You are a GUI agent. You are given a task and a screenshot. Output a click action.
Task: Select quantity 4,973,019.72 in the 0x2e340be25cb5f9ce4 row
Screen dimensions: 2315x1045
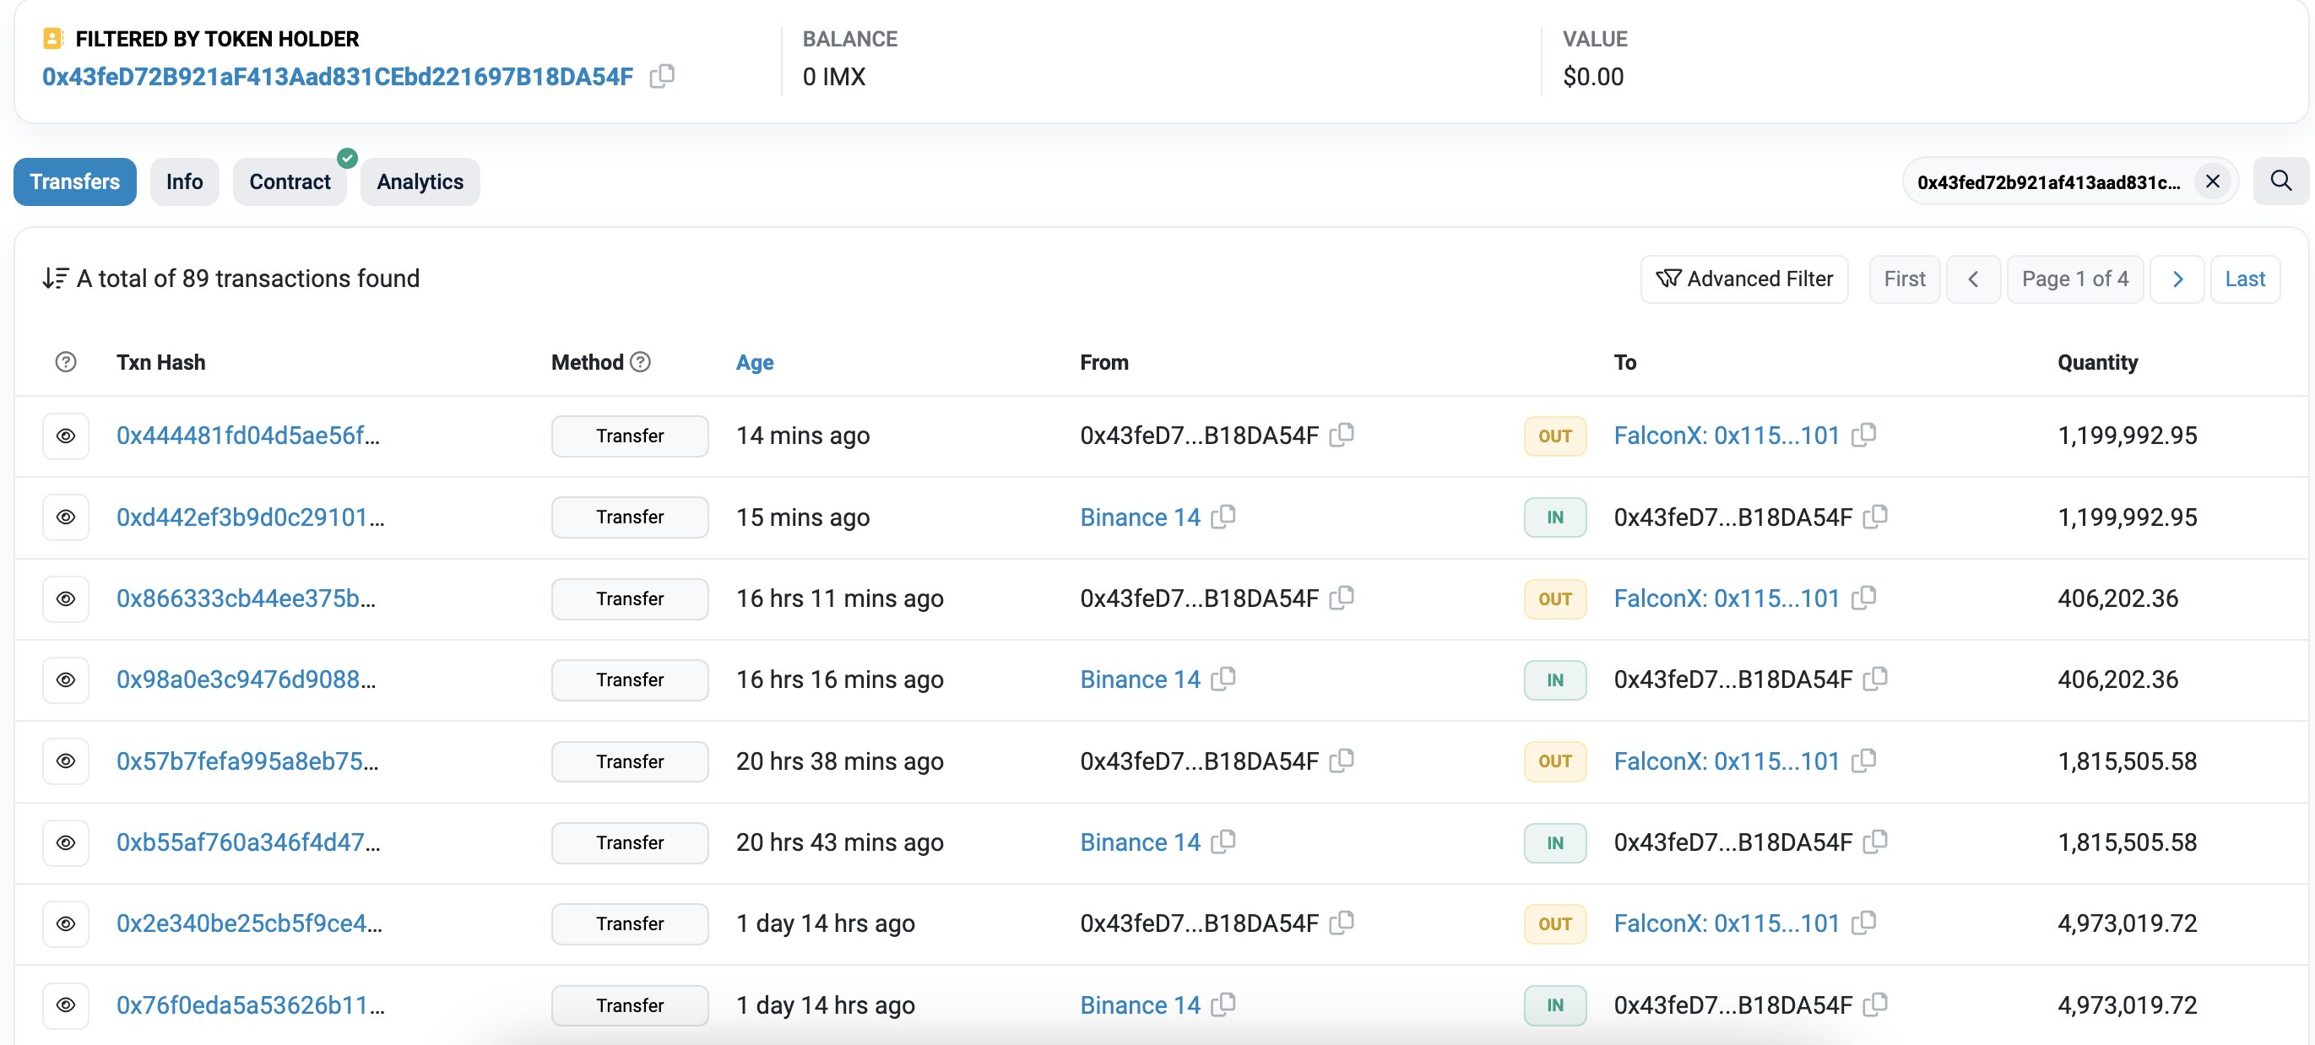[x=2128, y=923]
